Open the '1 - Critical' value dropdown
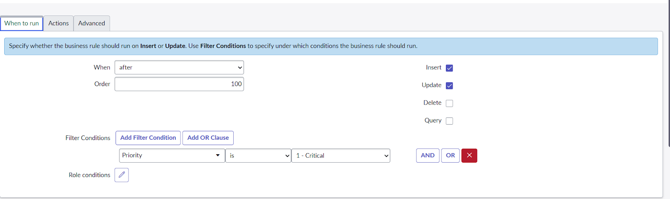Viewport: 670px width, 199px height. point(340,156)
